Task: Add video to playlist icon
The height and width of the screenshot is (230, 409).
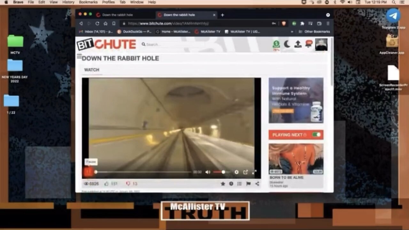Action: point(239,184)
